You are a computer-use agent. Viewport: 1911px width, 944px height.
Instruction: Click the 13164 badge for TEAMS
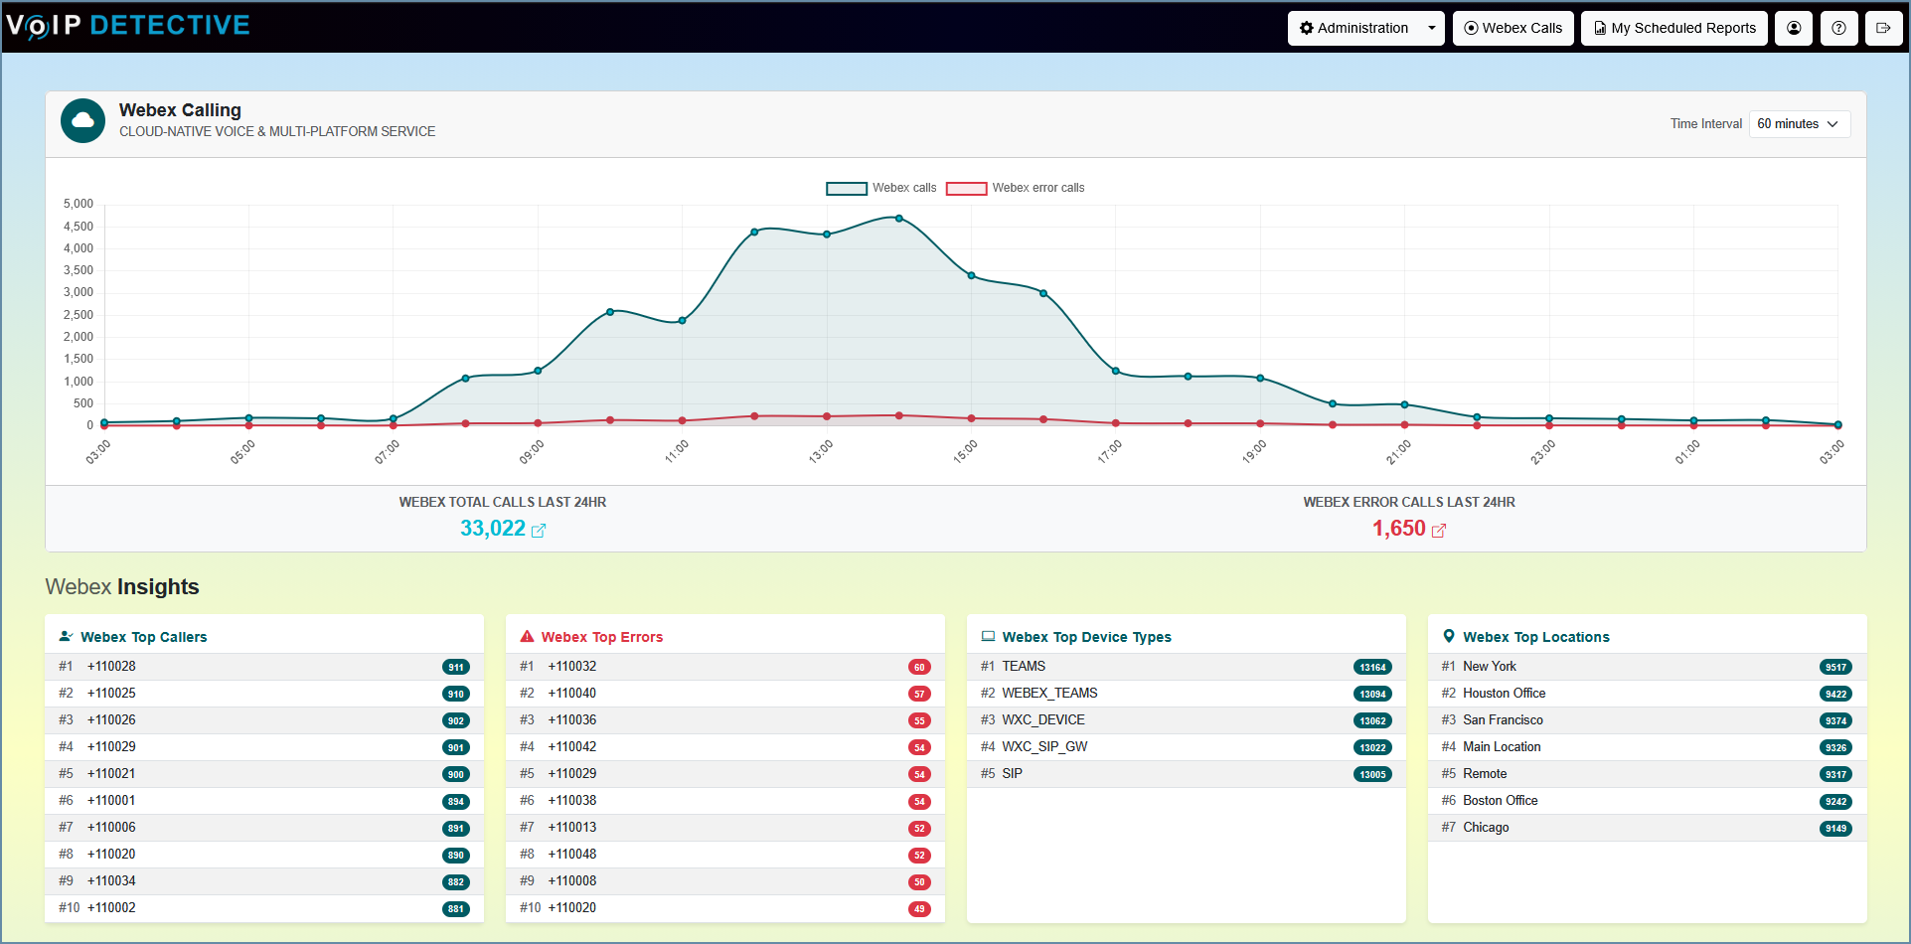click(1372, 668)
